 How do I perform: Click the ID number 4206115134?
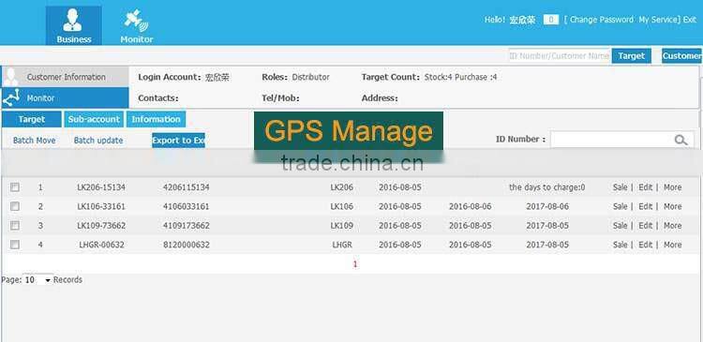pyautogui.click(x=187, y=187)
